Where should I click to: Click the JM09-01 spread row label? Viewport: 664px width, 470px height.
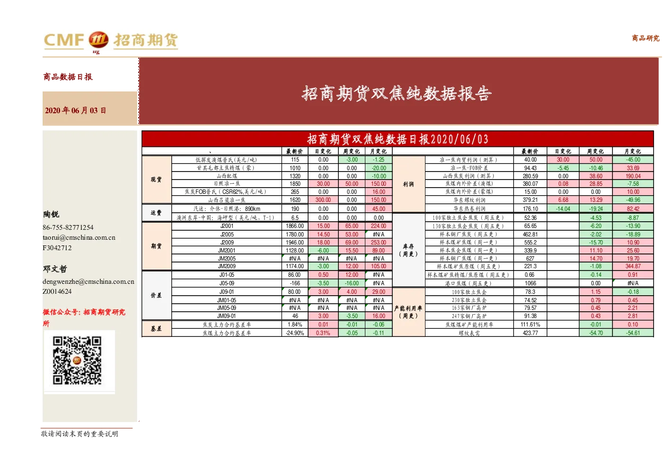[227, 316]
